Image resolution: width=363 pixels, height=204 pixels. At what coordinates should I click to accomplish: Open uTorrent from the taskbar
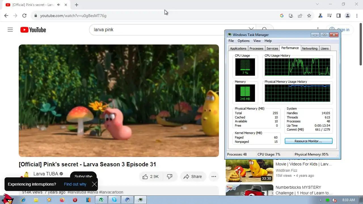[101, 200]
